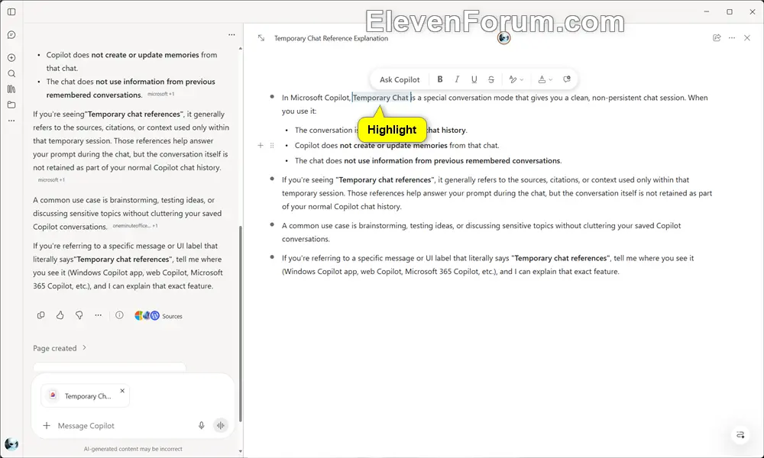The width and height of the screenshot is (764, 458).
Task: Click the Temporary Chat Reference Explanation title
Action: [x=331, y=38]
